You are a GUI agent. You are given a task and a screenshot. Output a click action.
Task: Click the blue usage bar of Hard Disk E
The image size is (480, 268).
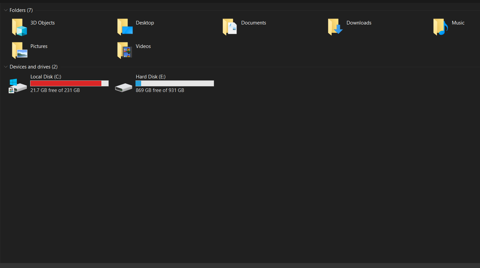point(138,83)
